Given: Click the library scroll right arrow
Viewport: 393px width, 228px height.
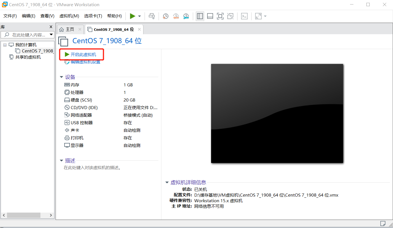Looking at the screenshot, I should pyautogui.click(x=51, y=215).
